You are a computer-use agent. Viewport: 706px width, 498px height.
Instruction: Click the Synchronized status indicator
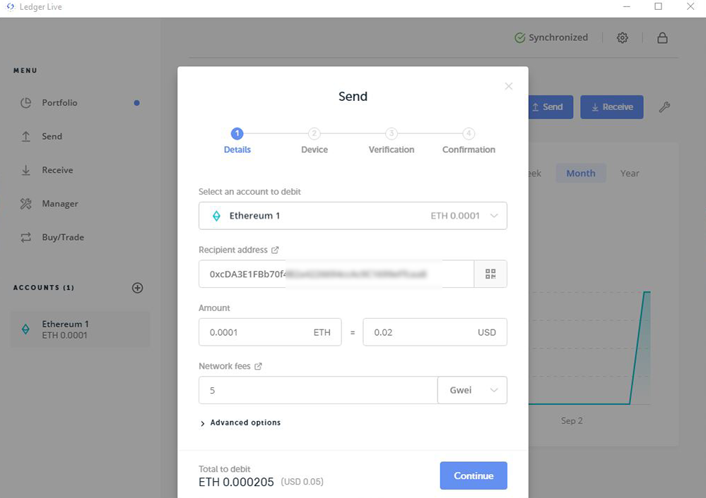click(x=551, y=38)
